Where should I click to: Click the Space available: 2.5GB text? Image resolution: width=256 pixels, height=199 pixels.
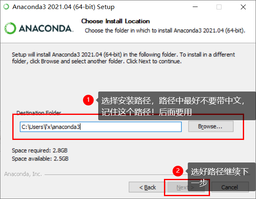click(x=40, y=158)
